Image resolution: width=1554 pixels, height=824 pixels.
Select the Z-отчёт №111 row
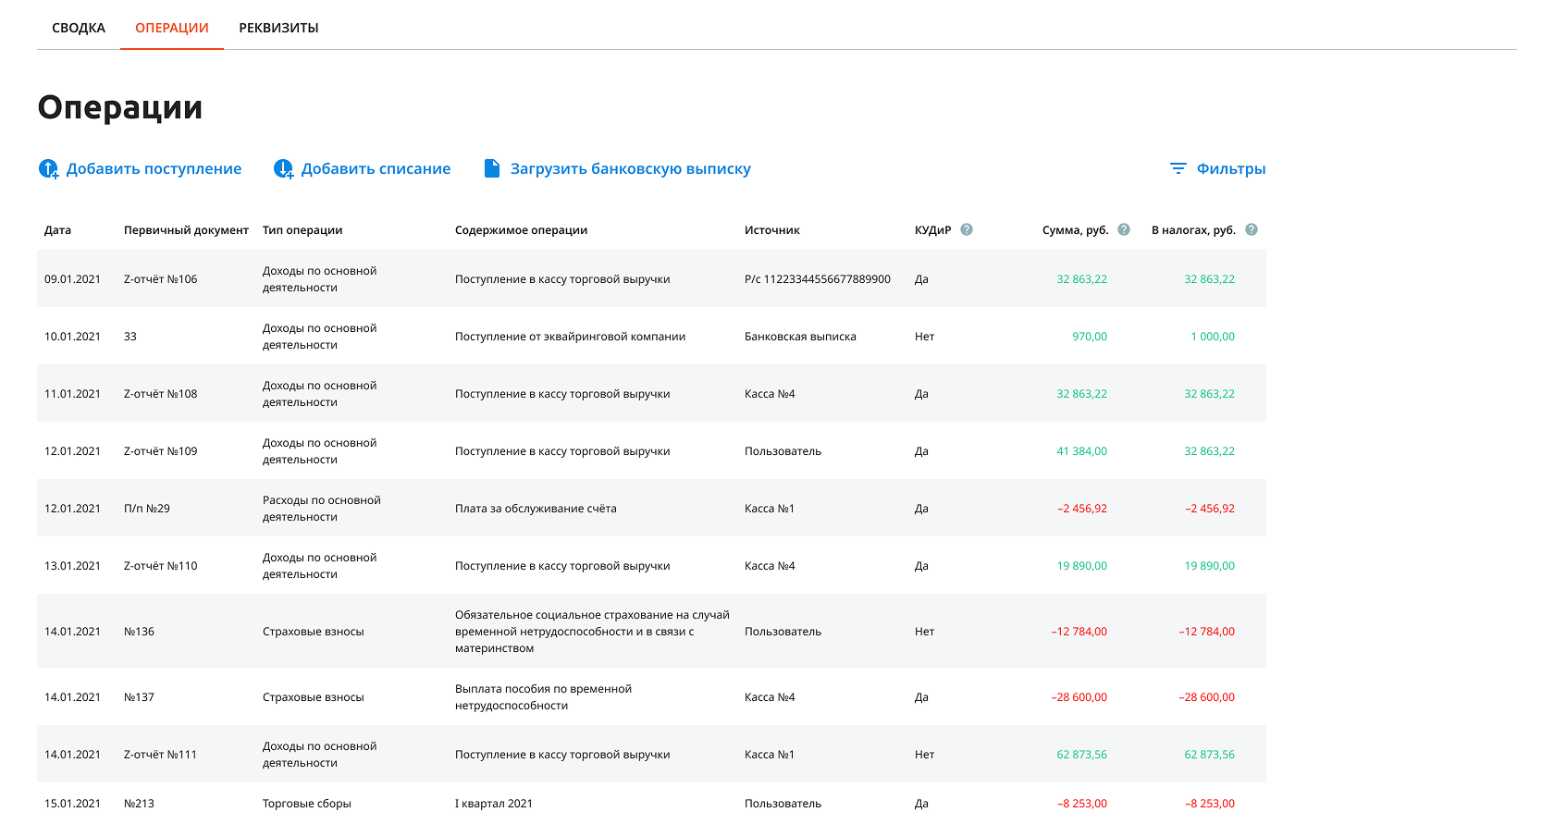(x=160, y=755)
